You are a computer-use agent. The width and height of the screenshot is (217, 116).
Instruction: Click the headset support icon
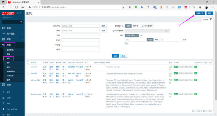(3, 92)
